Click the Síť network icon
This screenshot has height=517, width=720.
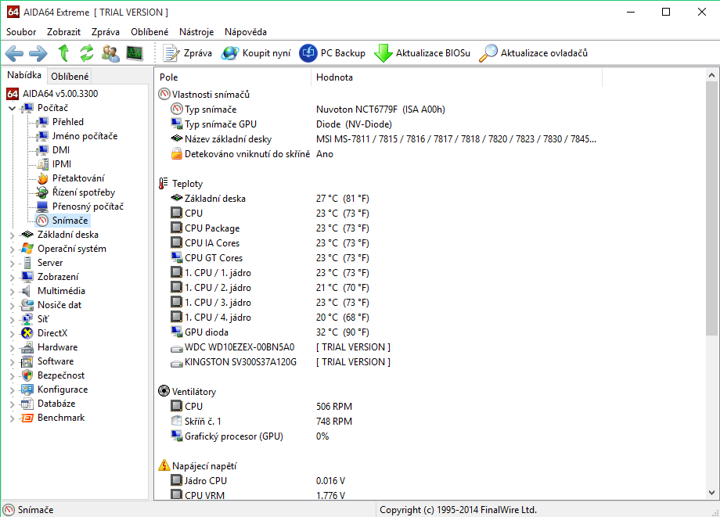point(27,319)
